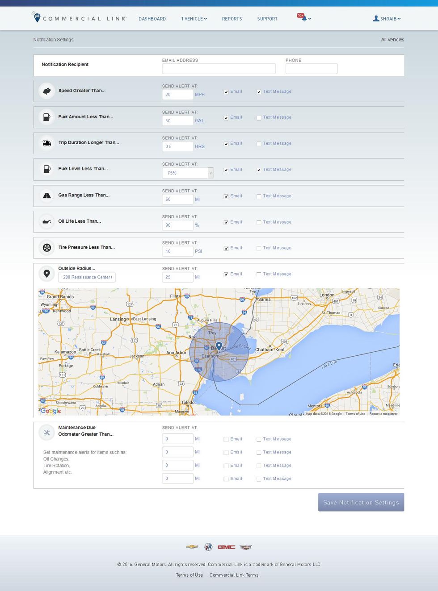Click the notification bell icon

click(304, 18)
